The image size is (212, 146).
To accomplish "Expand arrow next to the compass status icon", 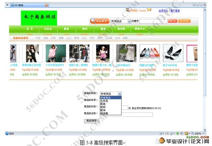I will click(x=174, y=133).
